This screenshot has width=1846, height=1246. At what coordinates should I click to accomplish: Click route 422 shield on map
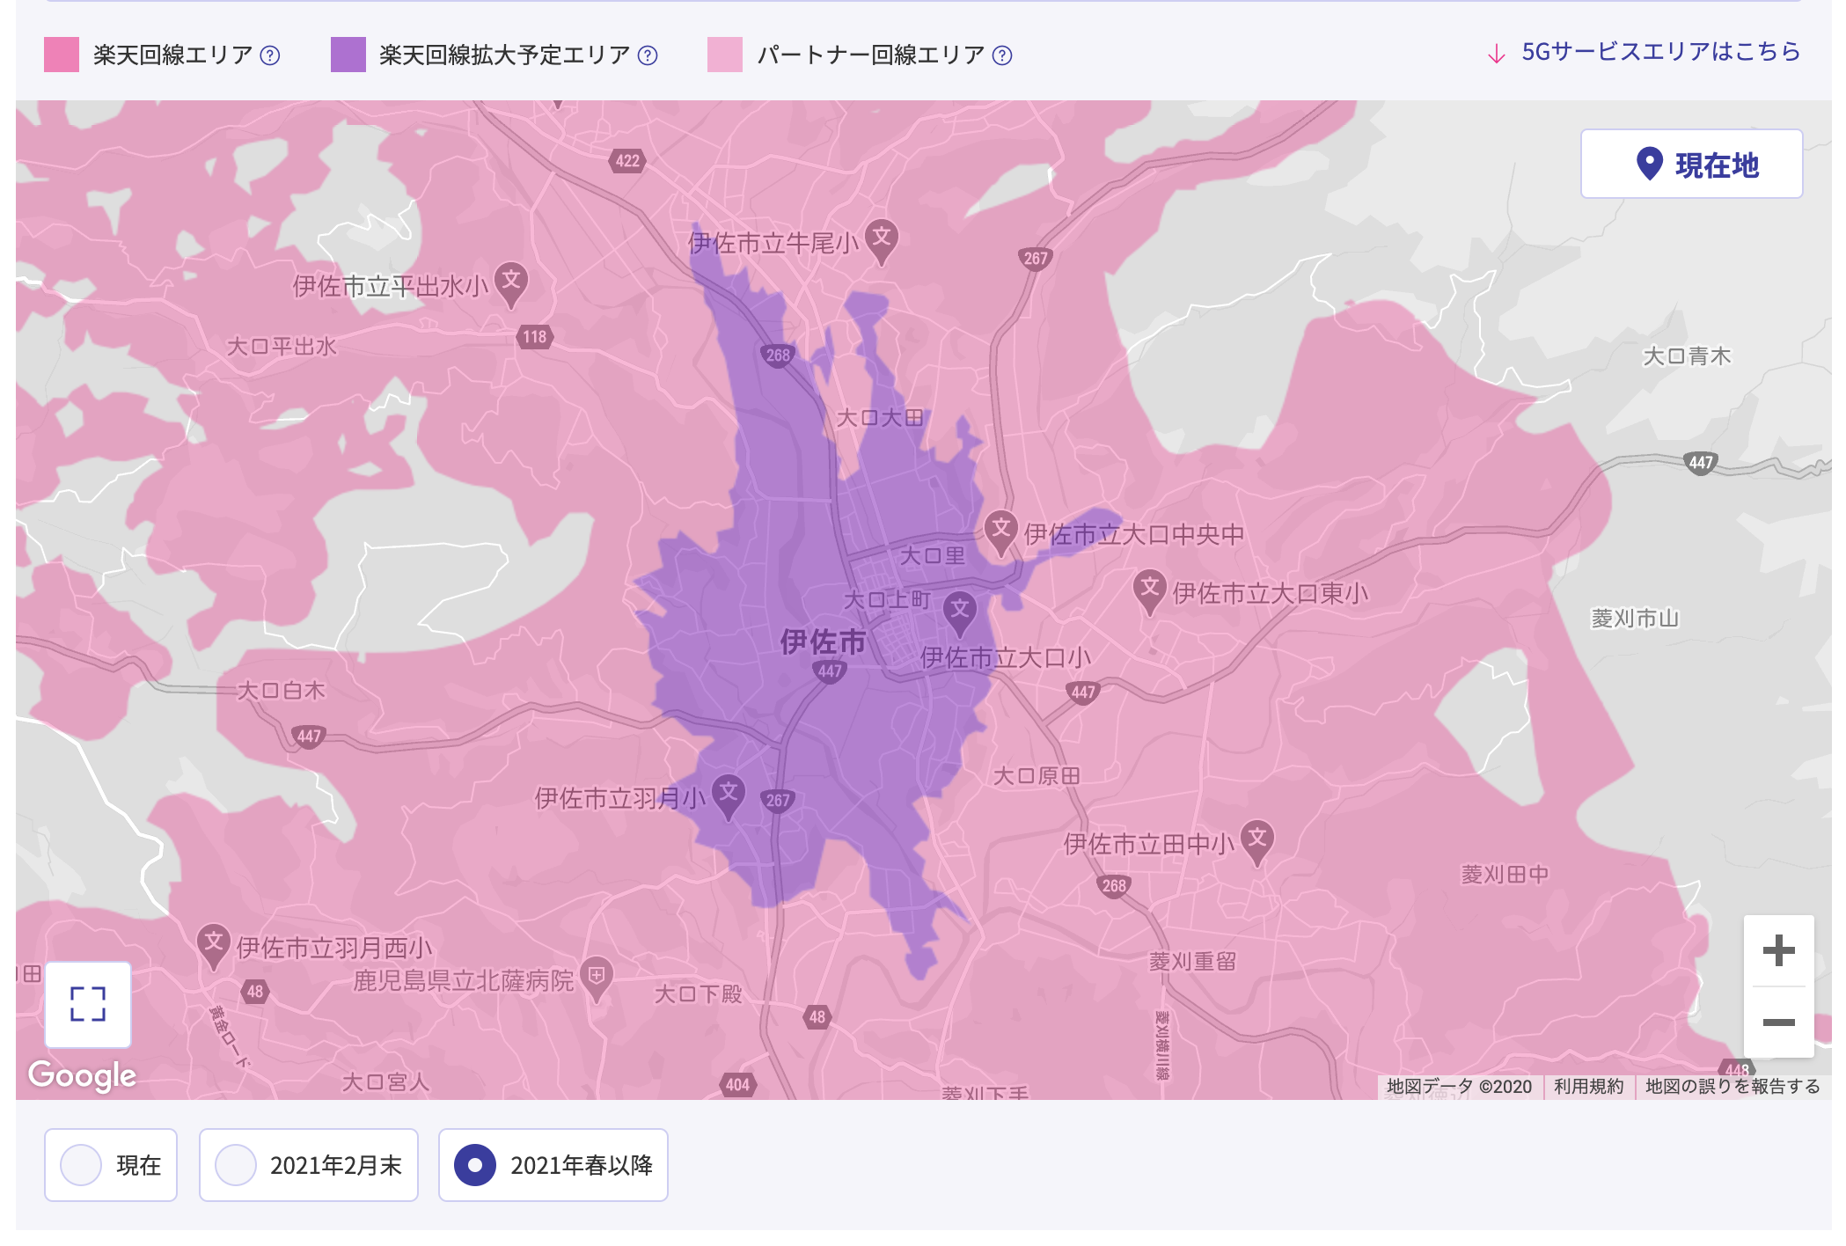click(627, 161)
